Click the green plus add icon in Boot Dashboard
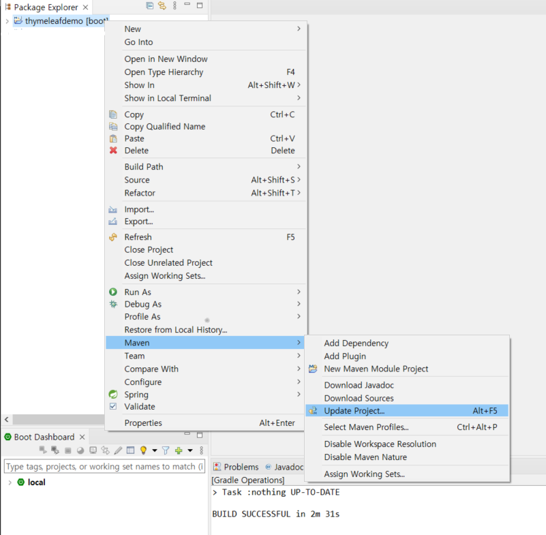 coord(179,450)
